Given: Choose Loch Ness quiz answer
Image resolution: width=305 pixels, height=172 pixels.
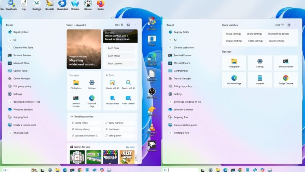Looking at the screenshot, I should (x=120, y=48).
